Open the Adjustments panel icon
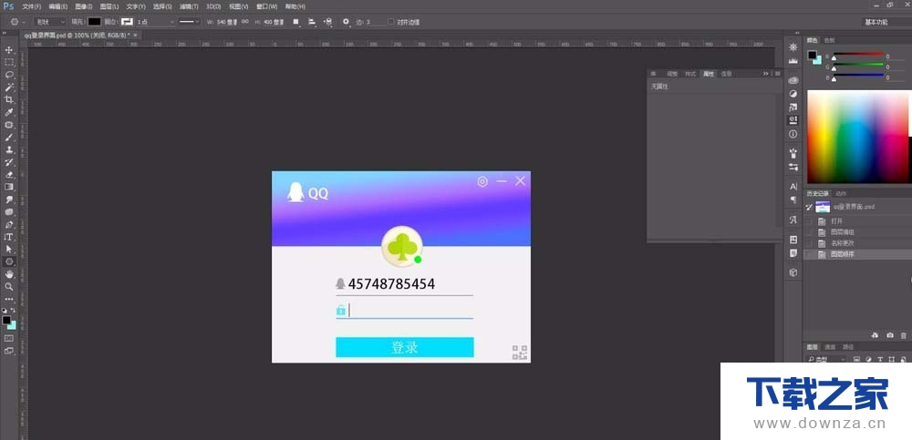This screenshot has height=440, width=912. click(x=793, y=94)
